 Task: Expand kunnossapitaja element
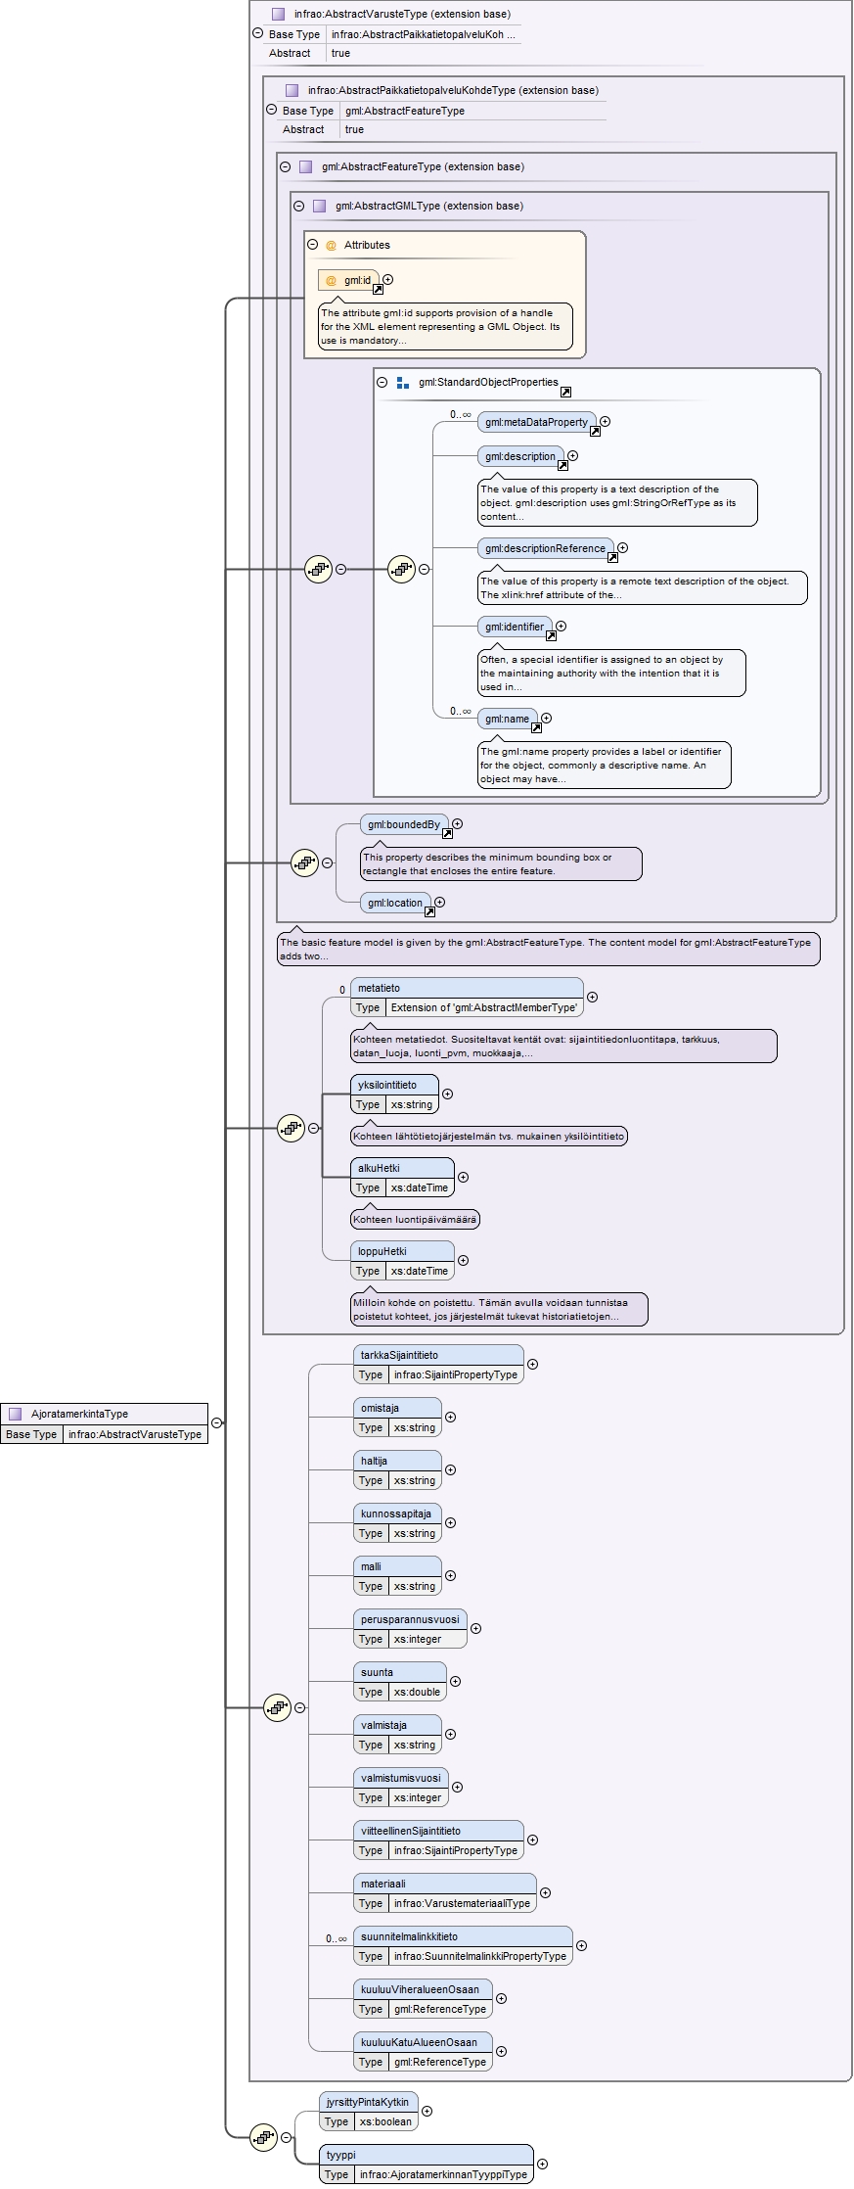[451, 1523]
